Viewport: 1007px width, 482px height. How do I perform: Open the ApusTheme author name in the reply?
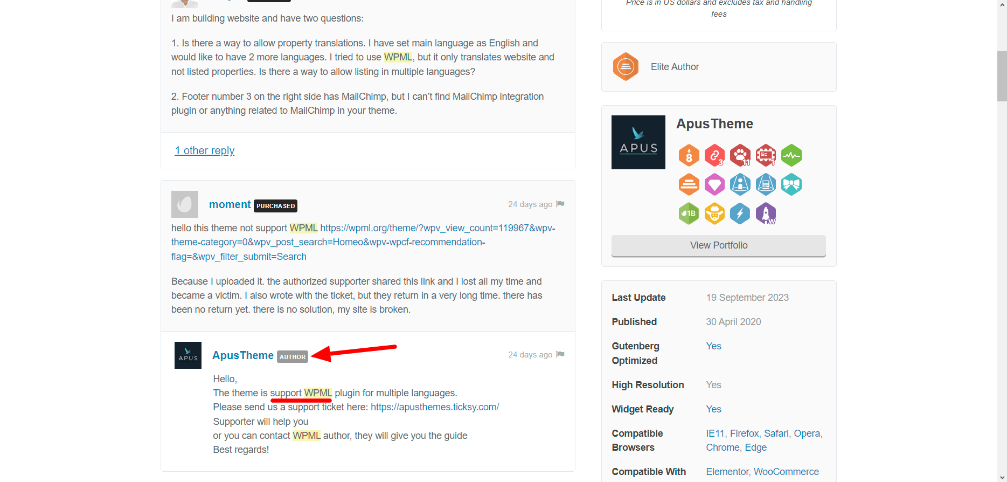(243, 355)
